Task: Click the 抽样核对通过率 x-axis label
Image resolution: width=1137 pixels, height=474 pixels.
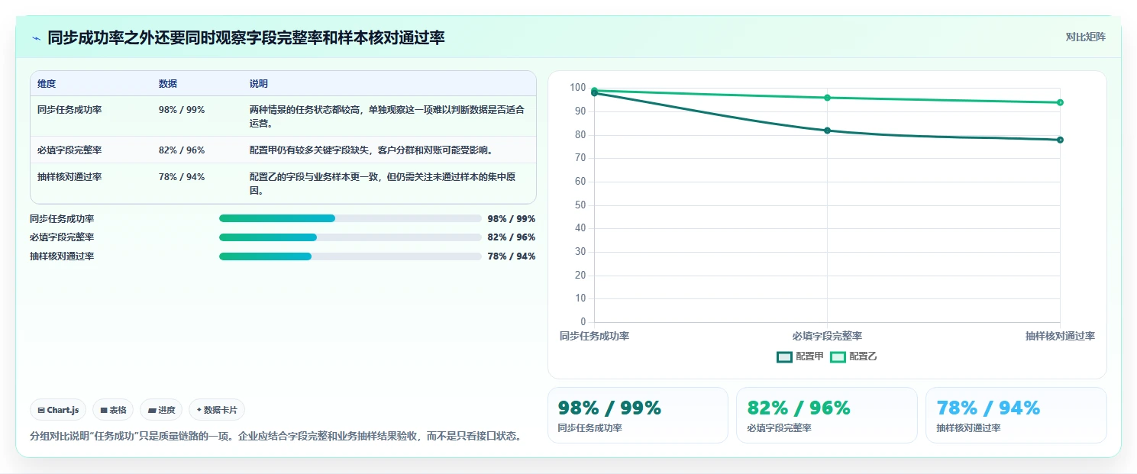Action: click(x=1060, y=337)
